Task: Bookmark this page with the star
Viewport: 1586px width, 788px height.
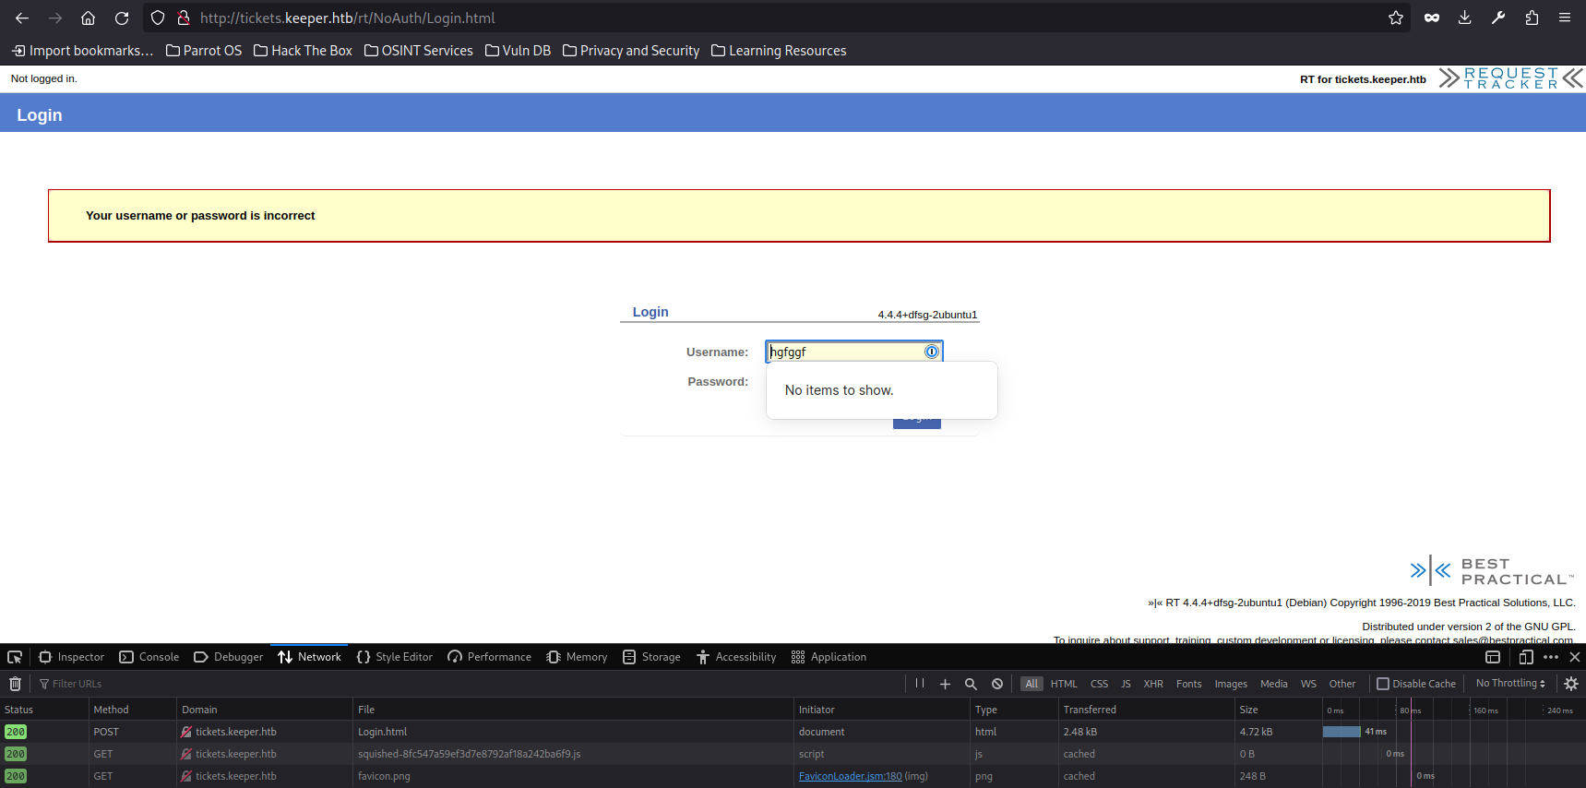Action: [x=1395, y=18]
